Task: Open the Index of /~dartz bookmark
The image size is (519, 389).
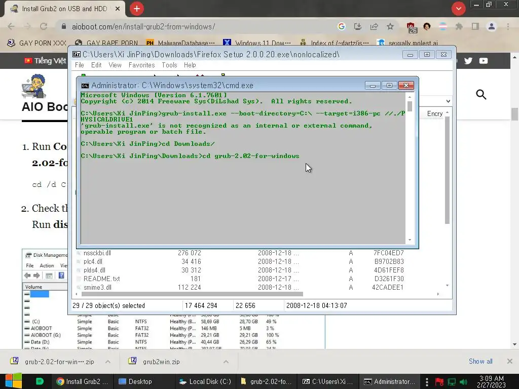Action: point(335,43)
